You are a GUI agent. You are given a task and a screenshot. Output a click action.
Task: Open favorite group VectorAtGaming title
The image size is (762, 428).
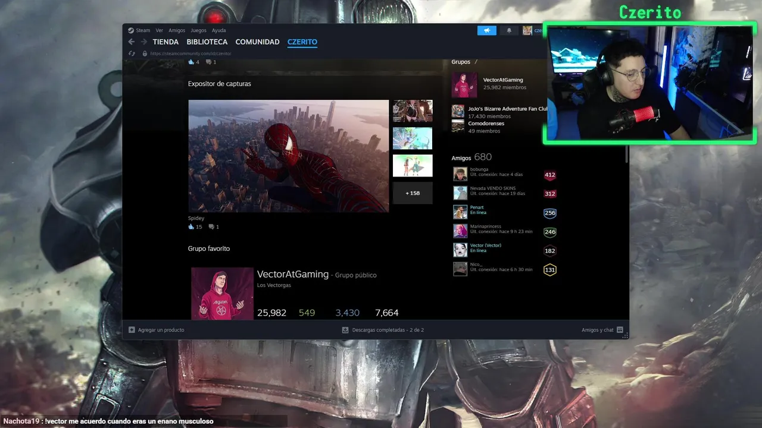(292, 274)
